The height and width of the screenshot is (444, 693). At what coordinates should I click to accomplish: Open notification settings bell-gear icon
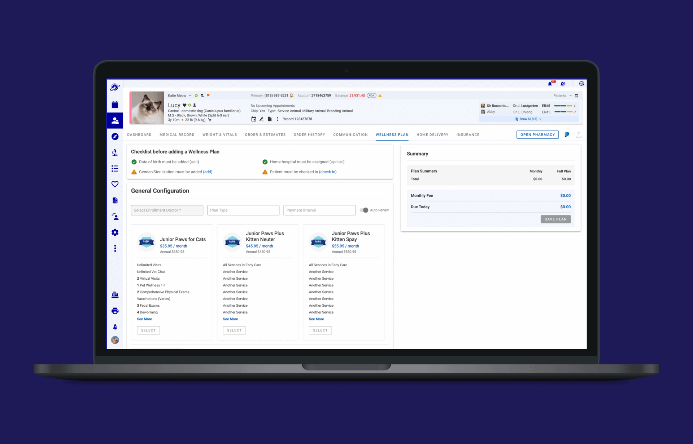pos(563,84)
